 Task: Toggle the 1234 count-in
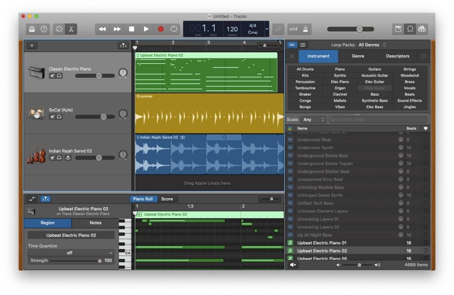pyautogui.click(x=293, y=29)
